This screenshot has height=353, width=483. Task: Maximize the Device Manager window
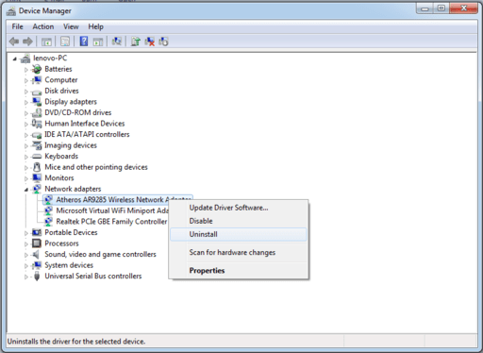[441, 8]
